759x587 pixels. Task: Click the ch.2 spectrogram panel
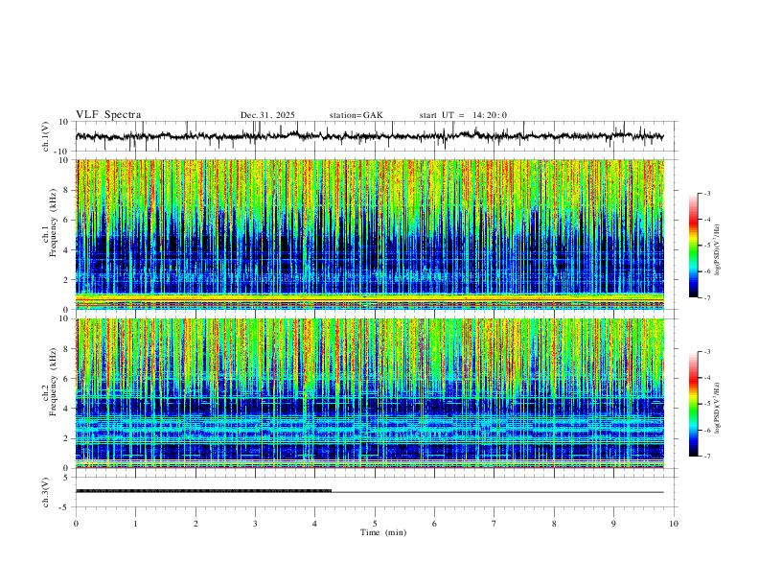pyautogui.click(x=370, y=393)
